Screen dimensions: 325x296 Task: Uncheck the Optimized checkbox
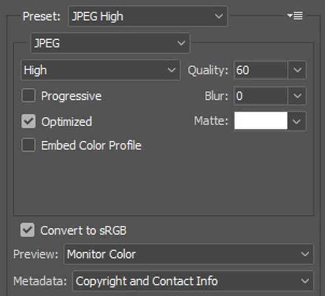(28, 121)
